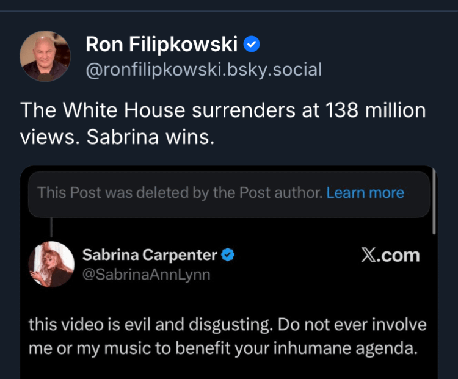Click Ron Filipkowski's blue verified badge
458x379 pixels.
point(252,44)
